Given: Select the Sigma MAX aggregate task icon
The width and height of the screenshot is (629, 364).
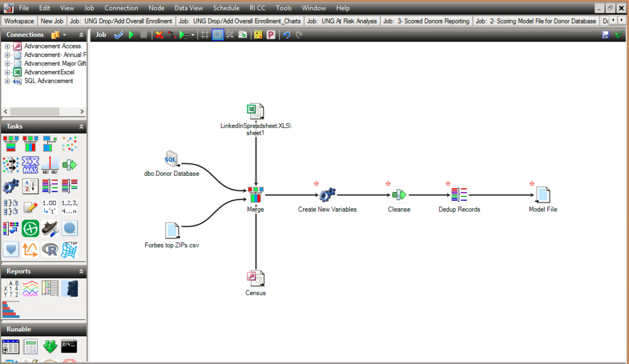Looking at the screenshot, I should [x=30, y=165].
